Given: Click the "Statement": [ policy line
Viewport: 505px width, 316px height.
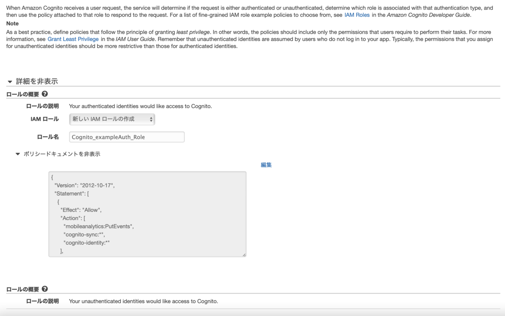Looking at the screenshot, I should click(x=72, y=193).
